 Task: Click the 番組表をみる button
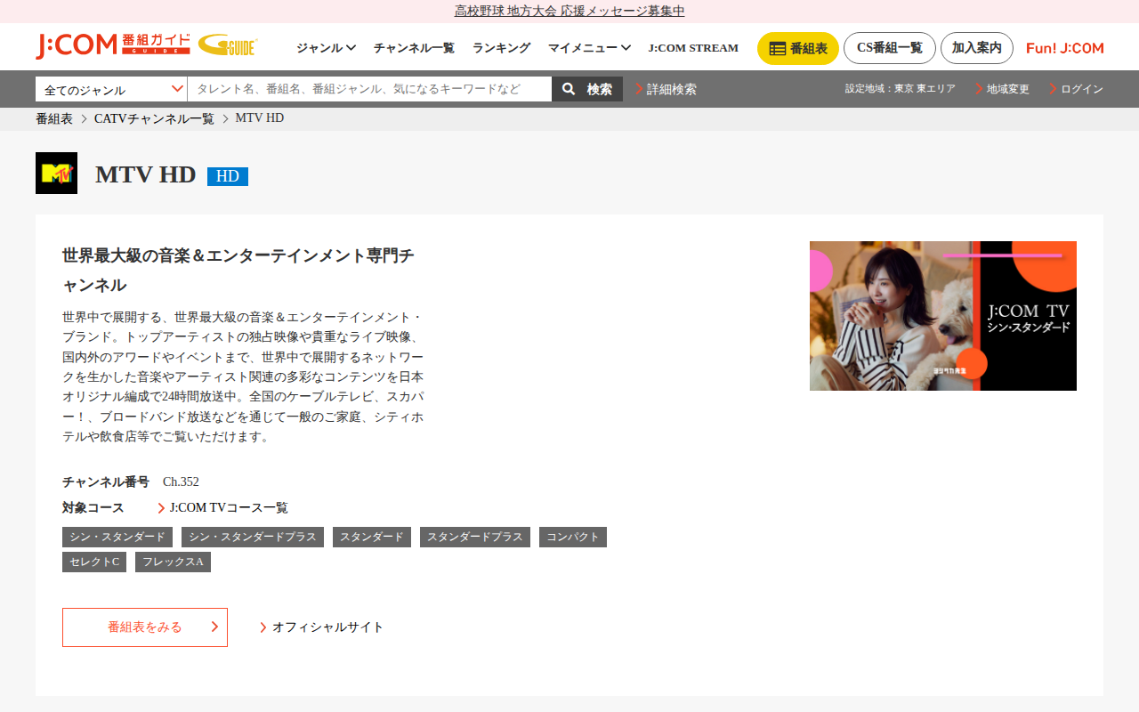pyautogui.click(x=145, y=627)
